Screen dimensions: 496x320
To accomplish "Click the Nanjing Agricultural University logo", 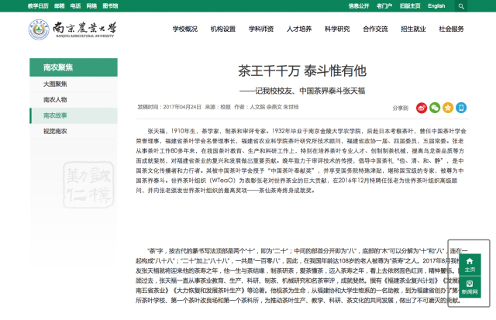I will click(74, 31).
